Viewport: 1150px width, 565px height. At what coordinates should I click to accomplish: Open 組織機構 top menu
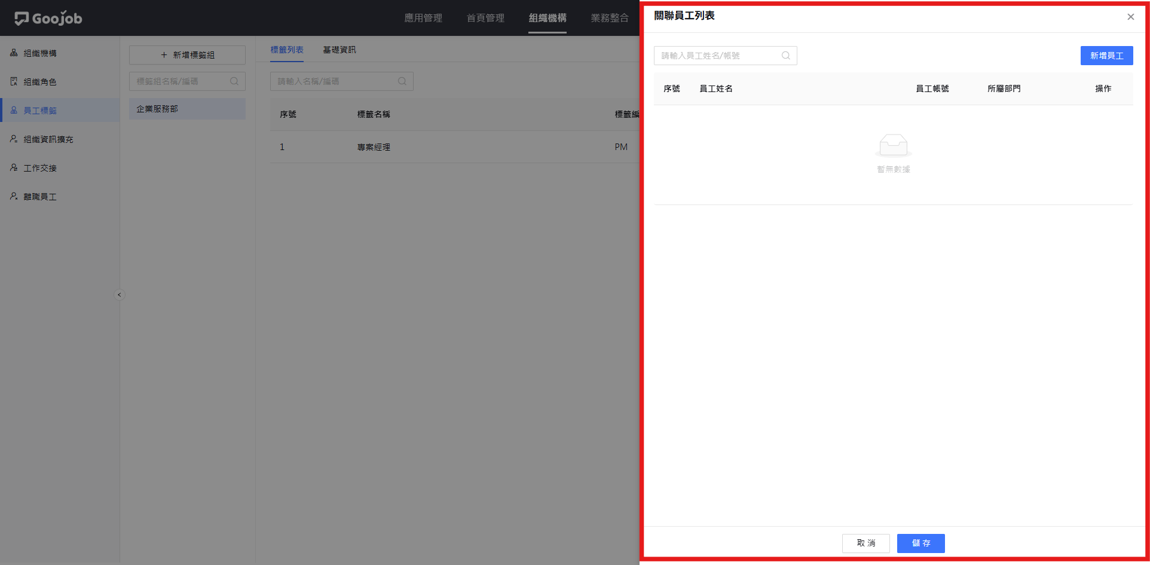548,18
